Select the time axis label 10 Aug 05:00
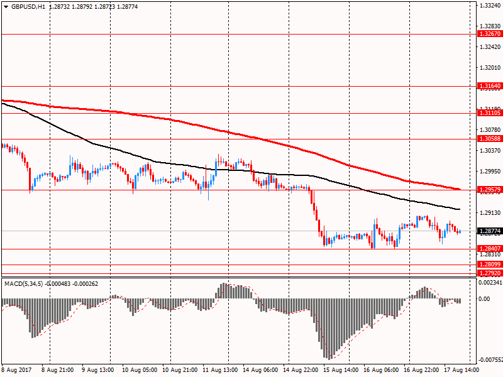 click(x=140, y=370)
